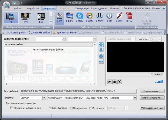Select the DVD device icon
This screenshot has width=168, height=120.
coord(26,18)
